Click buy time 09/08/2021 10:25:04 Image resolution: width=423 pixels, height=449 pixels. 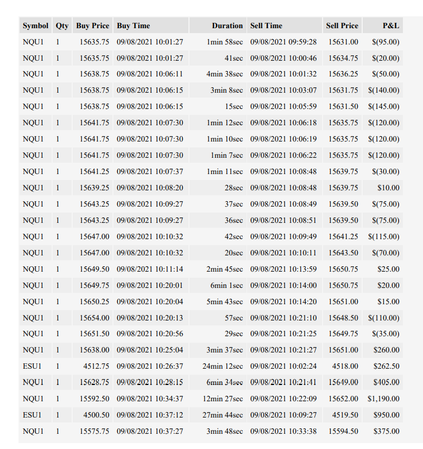point(151,350)
